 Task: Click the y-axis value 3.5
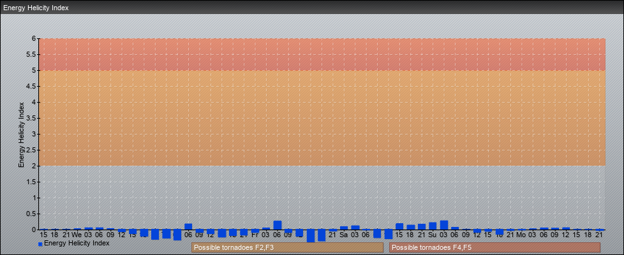click(x=31, y=118)
